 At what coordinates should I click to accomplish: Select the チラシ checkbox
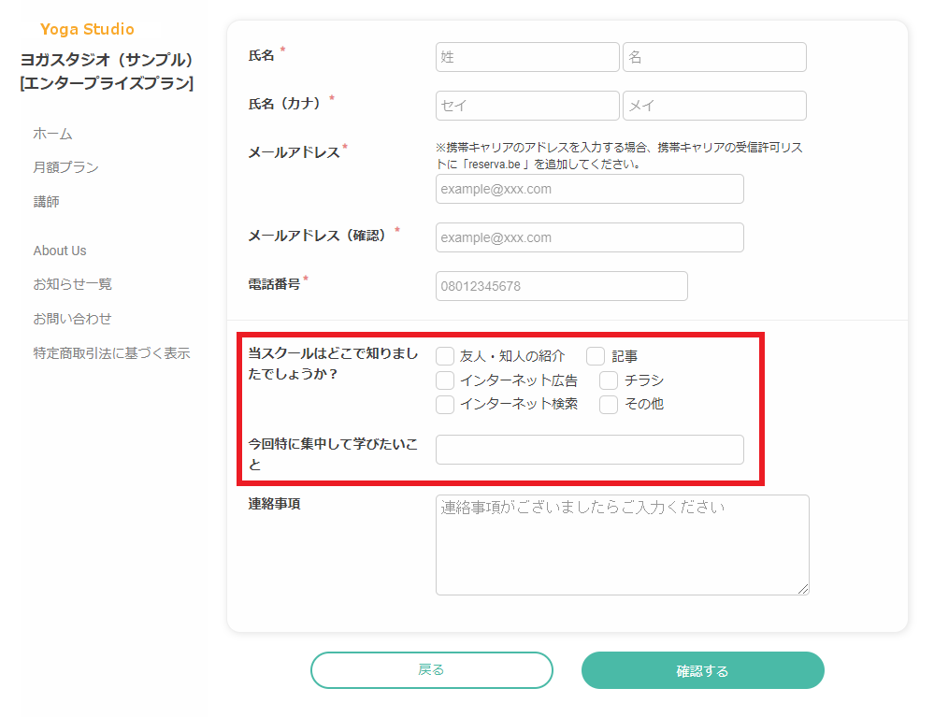click(x=608, y=380)
